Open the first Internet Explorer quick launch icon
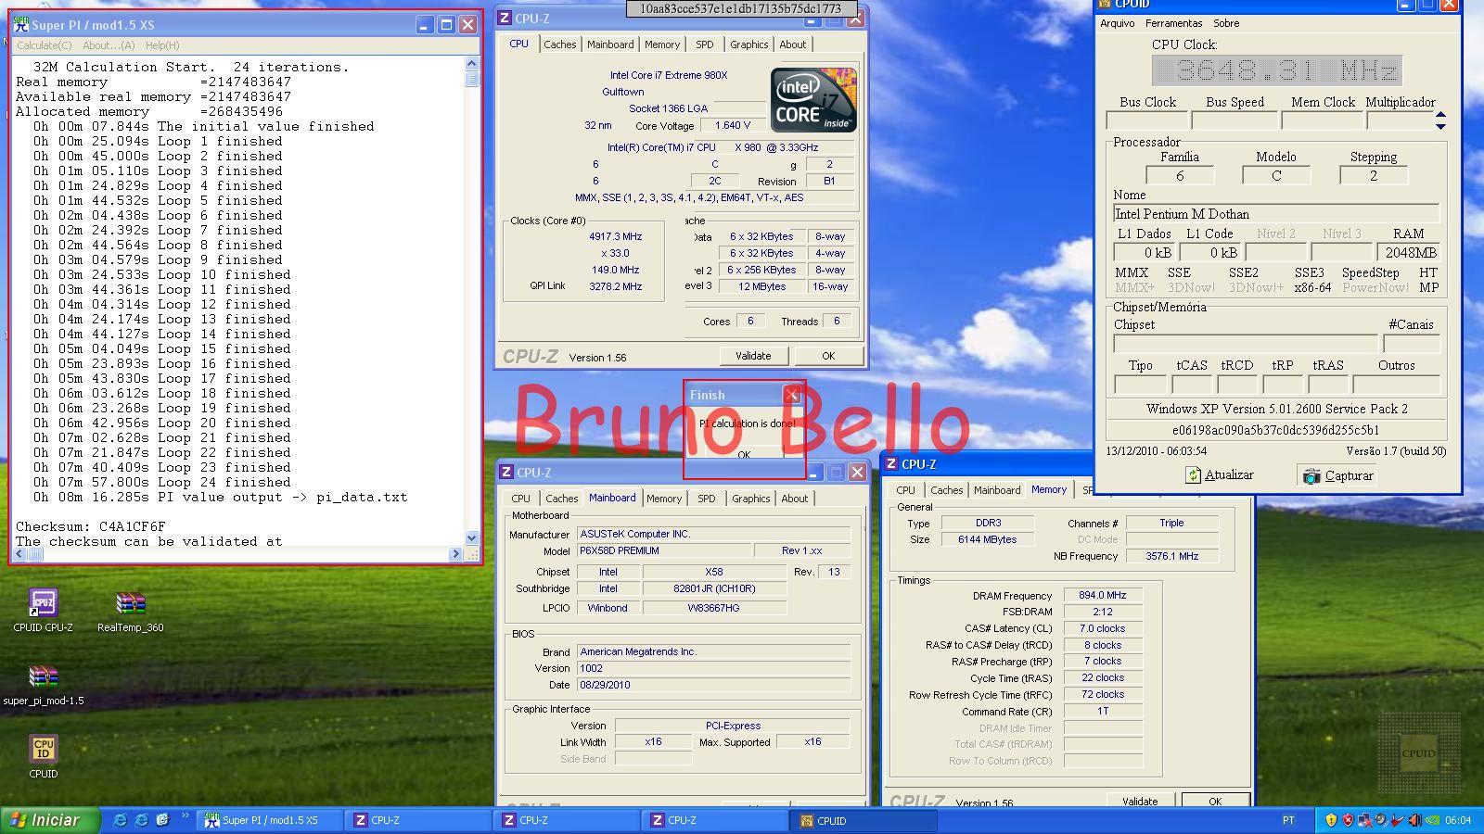Viewport: 1484px width, 834px height. point(120,820)
